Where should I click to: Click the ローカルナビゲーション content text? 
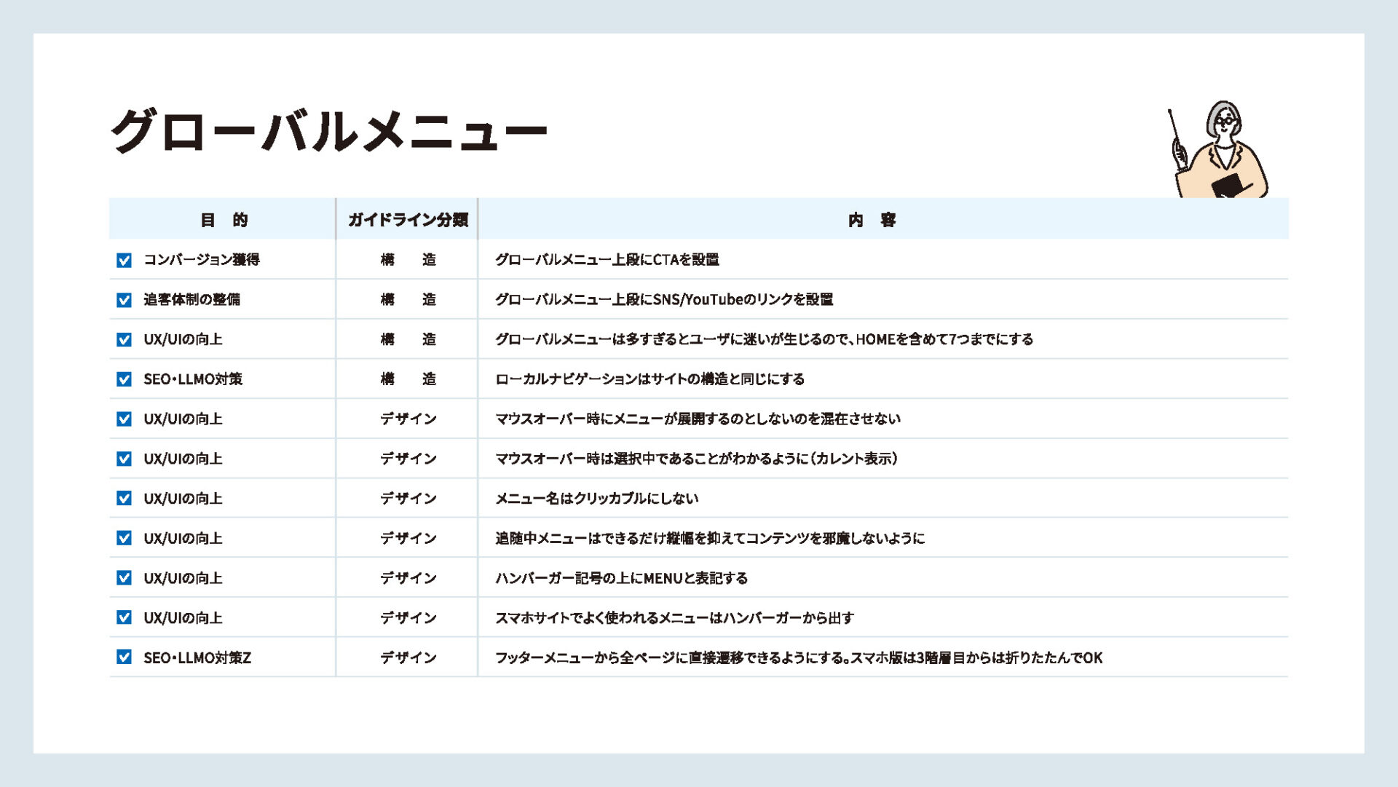(x=649, y=379)
